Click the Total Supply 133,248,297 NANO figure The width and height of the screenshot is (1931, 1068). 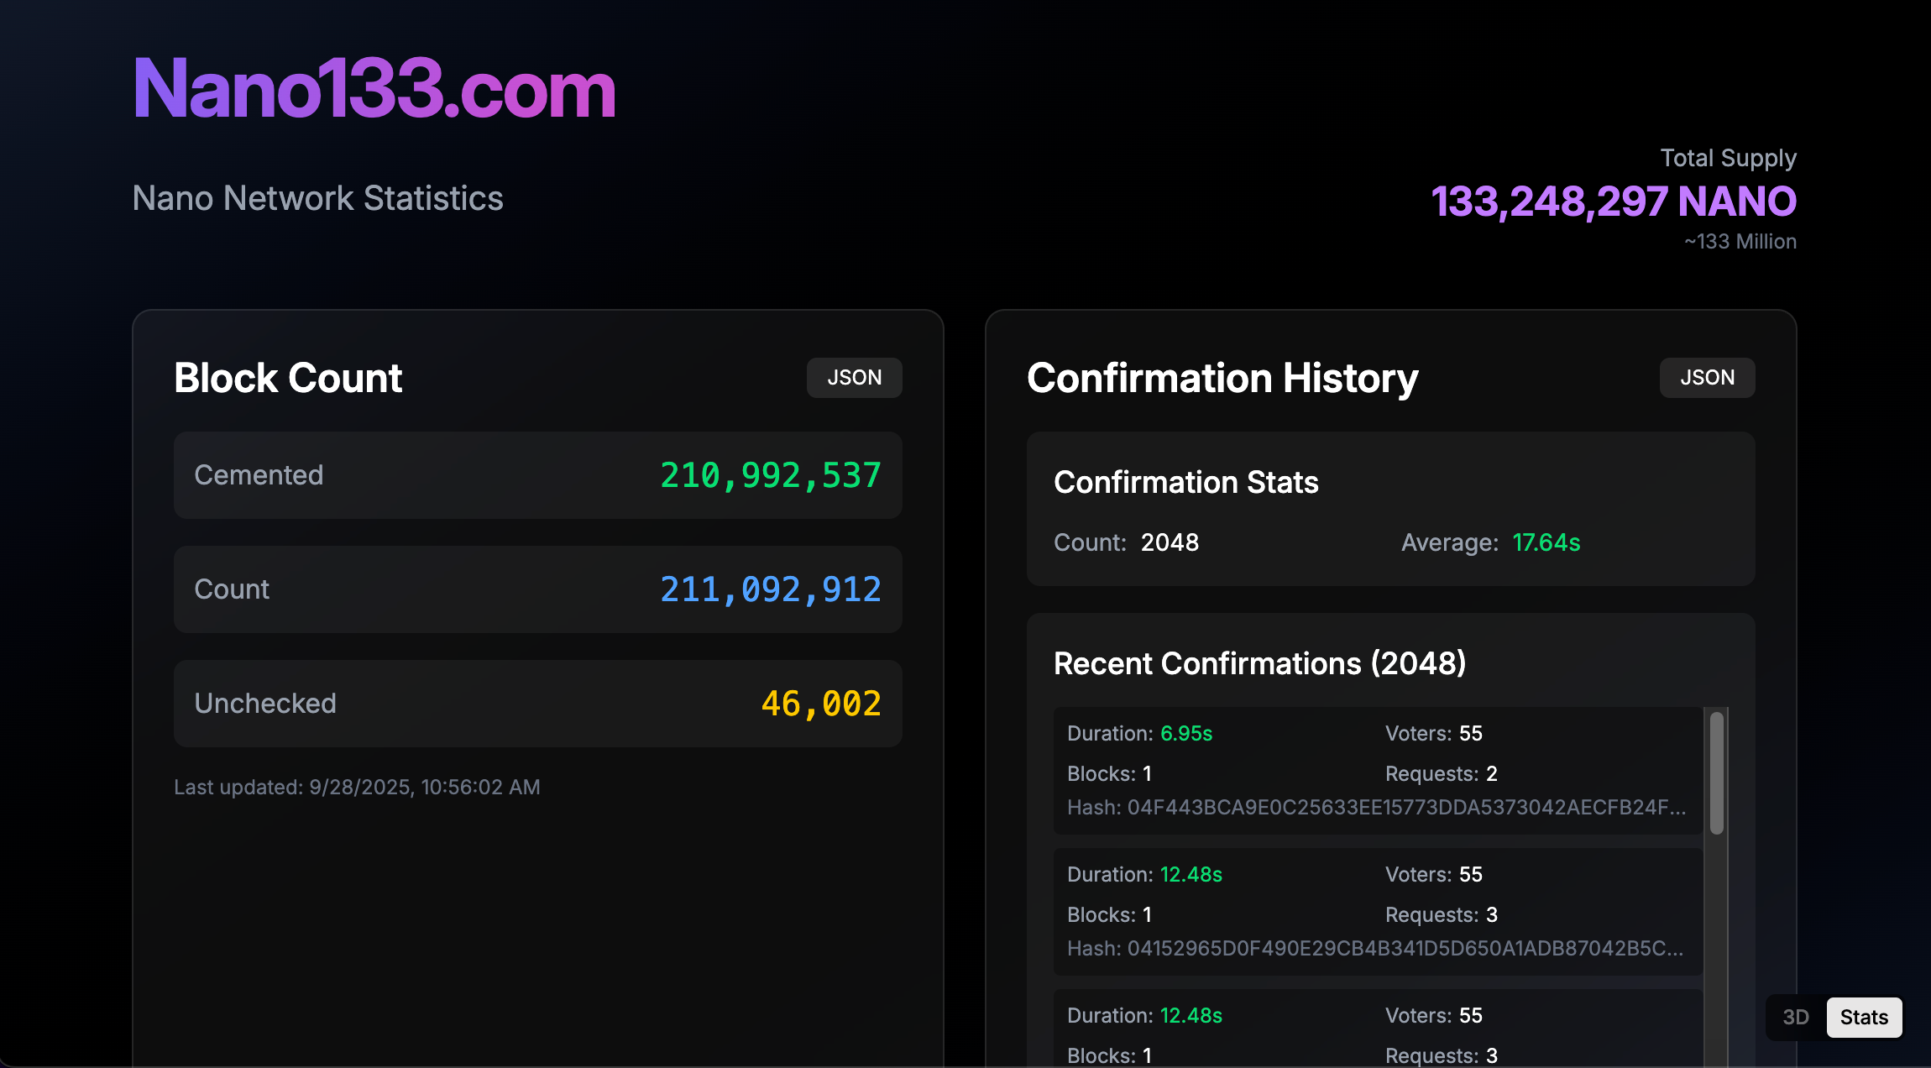(1613, 202)
